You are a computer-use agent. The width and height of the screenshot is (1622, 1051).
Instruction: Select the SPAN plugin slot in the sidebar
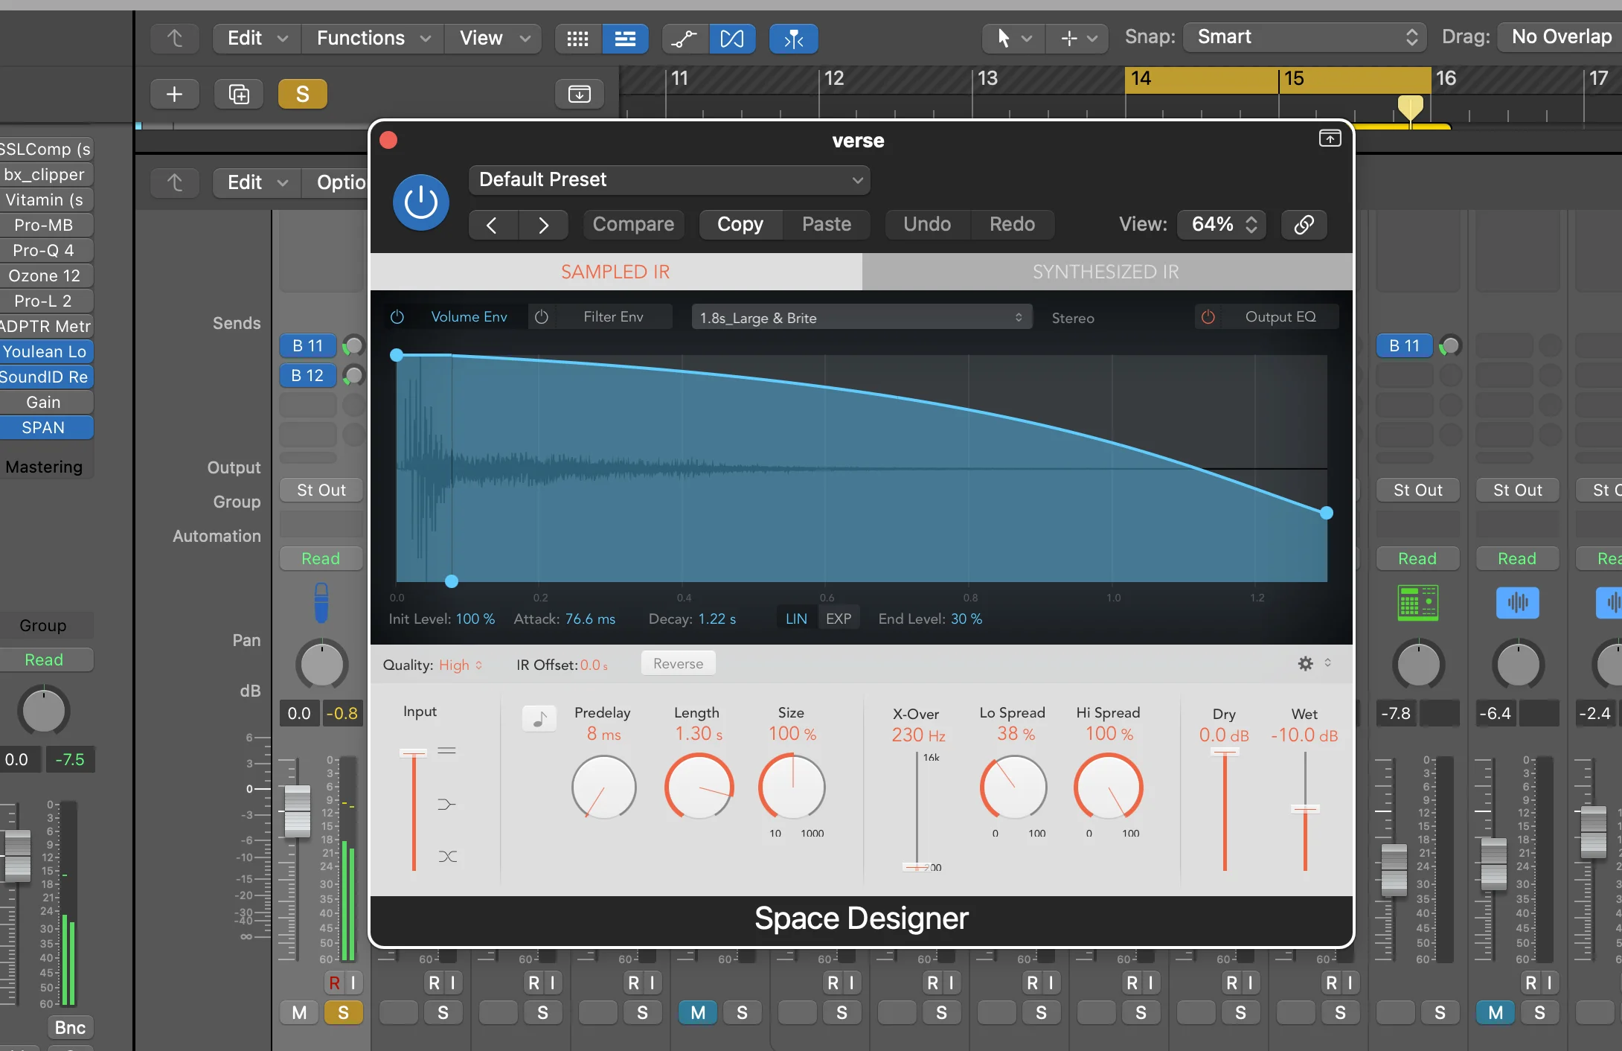point(45,427)
